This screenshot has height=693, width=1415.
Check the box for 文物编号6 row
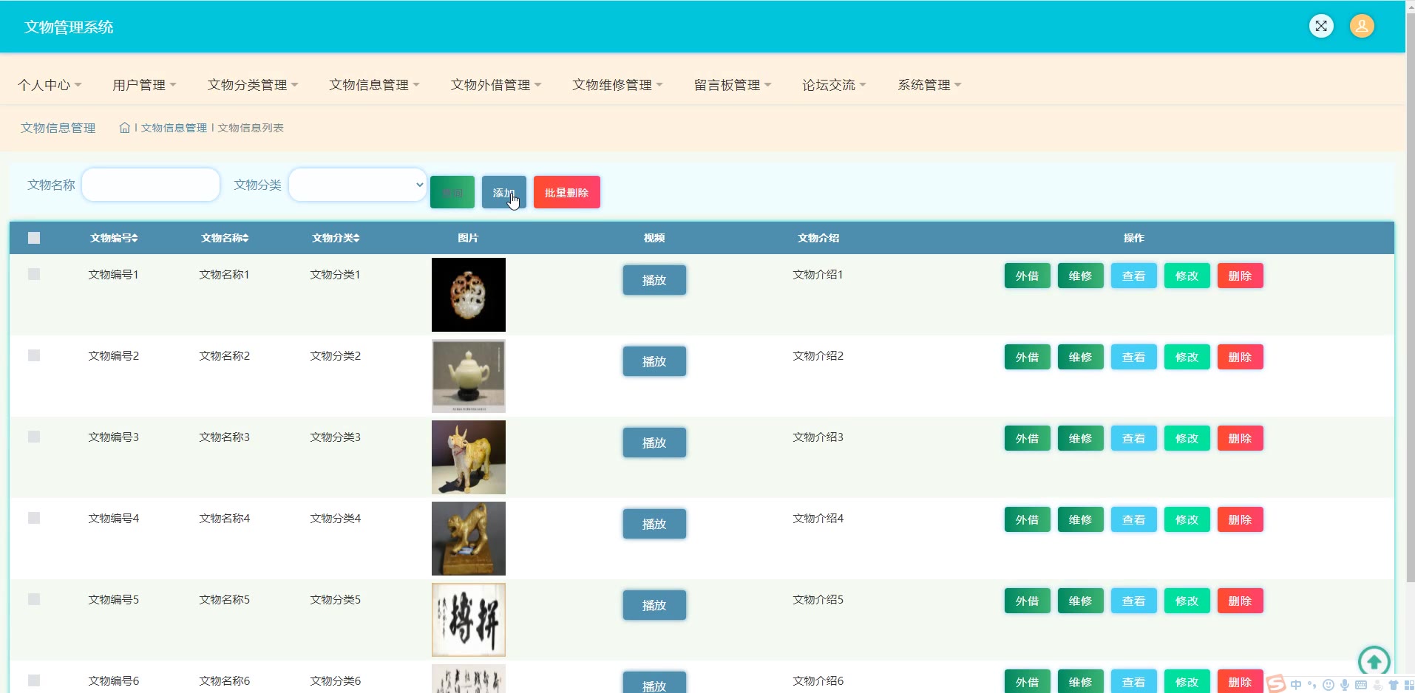click(x=34, y=680)
